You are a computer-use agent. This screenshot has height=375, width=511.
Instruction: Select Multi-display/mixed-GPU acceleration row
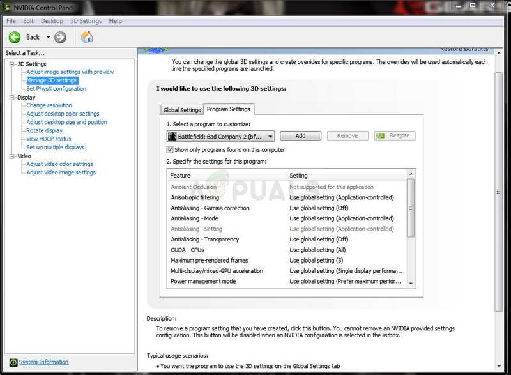point(287,271)
